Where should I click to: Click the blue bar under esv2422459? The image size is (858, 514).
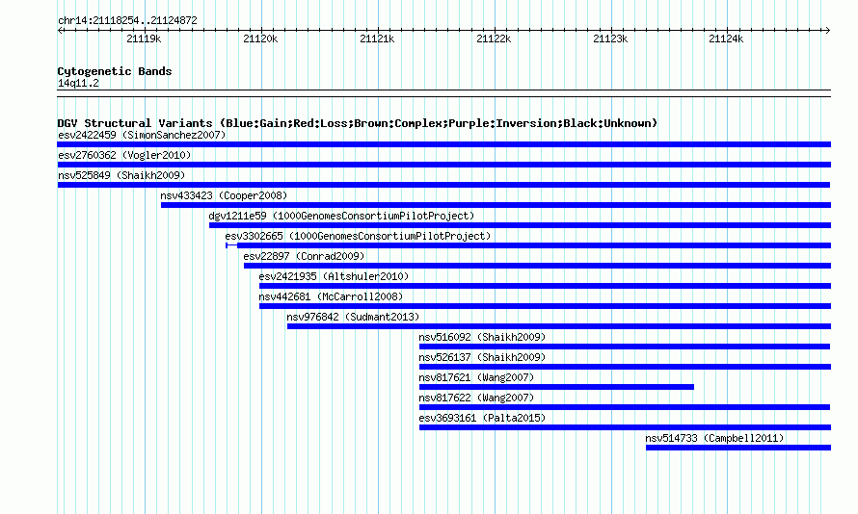[x=443, y=144]
